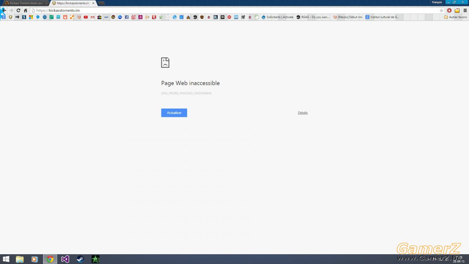This screenshot has width=469, height=264.
Task: Open the Chrome hamburger menu
Action: pos(465,11)
